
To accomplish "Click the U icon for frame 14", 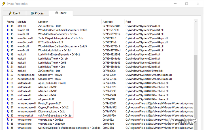I will coord(8,38).
